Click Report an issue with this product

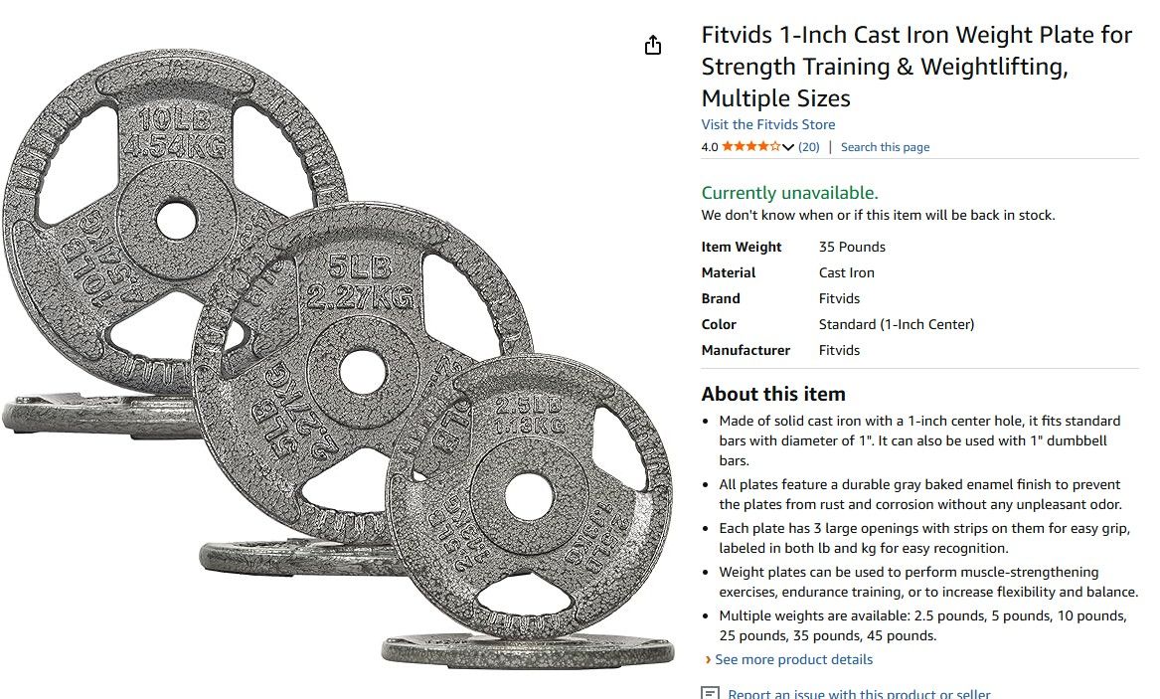[x=859, y=694]
